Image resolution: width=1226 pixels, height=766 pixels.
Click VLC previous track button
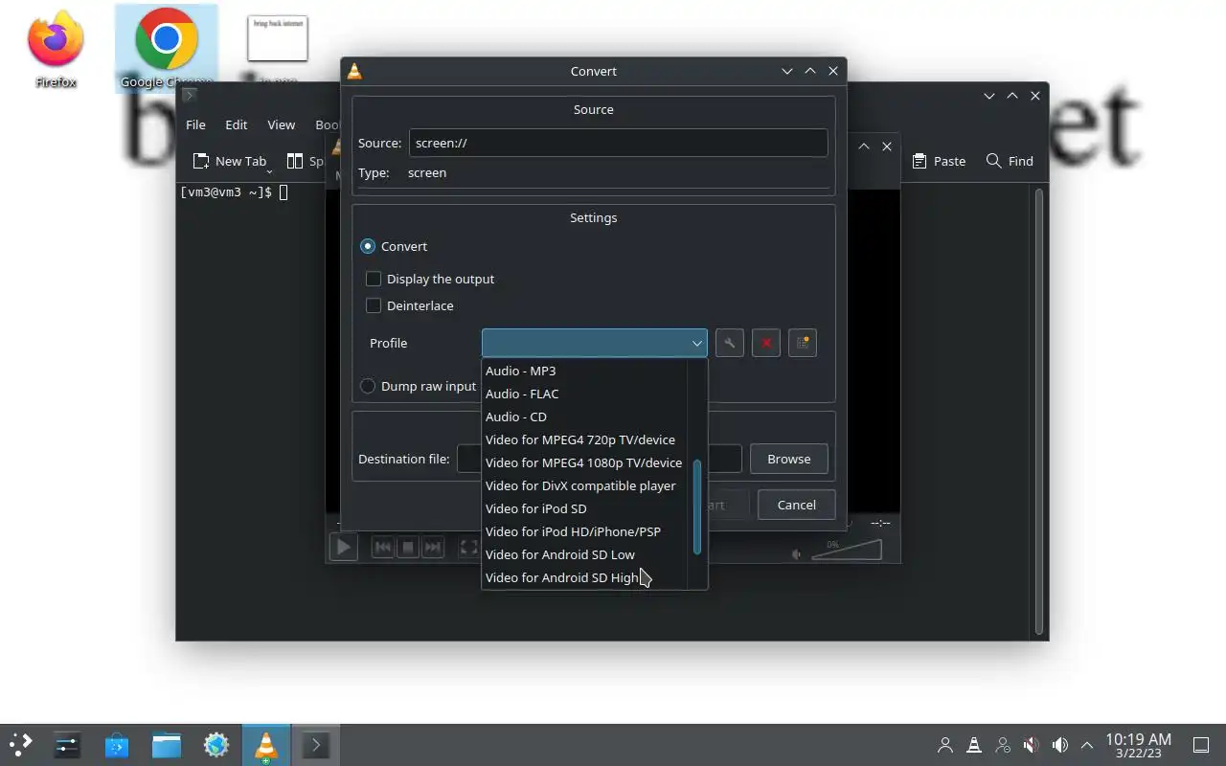tap(382, 547)
